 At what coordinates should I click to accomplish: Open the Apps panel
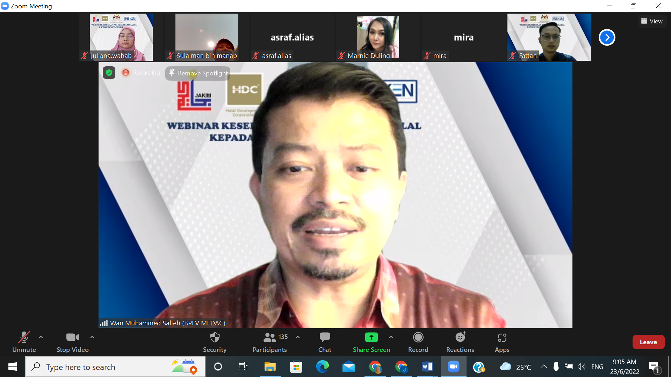(502, 342)
